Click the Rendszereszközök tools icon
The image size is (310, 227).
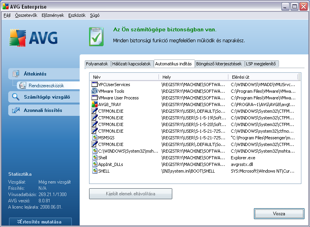(23, 85)
